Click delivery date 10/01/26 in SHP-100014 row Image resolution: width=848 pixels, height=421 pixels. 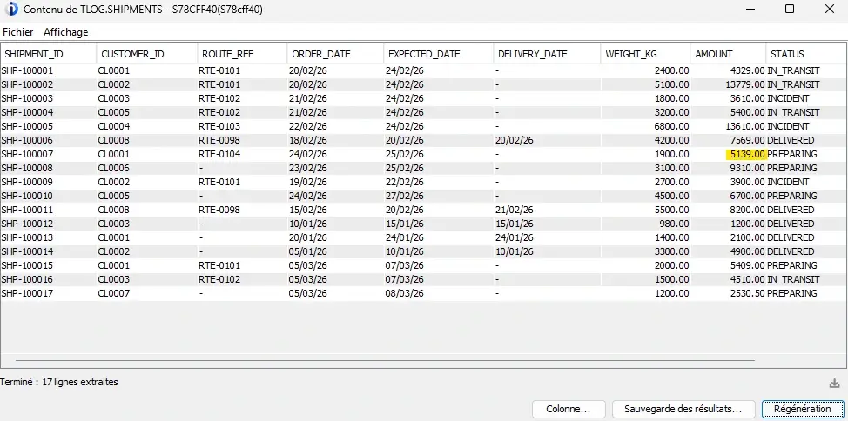[x=515, y=251]
